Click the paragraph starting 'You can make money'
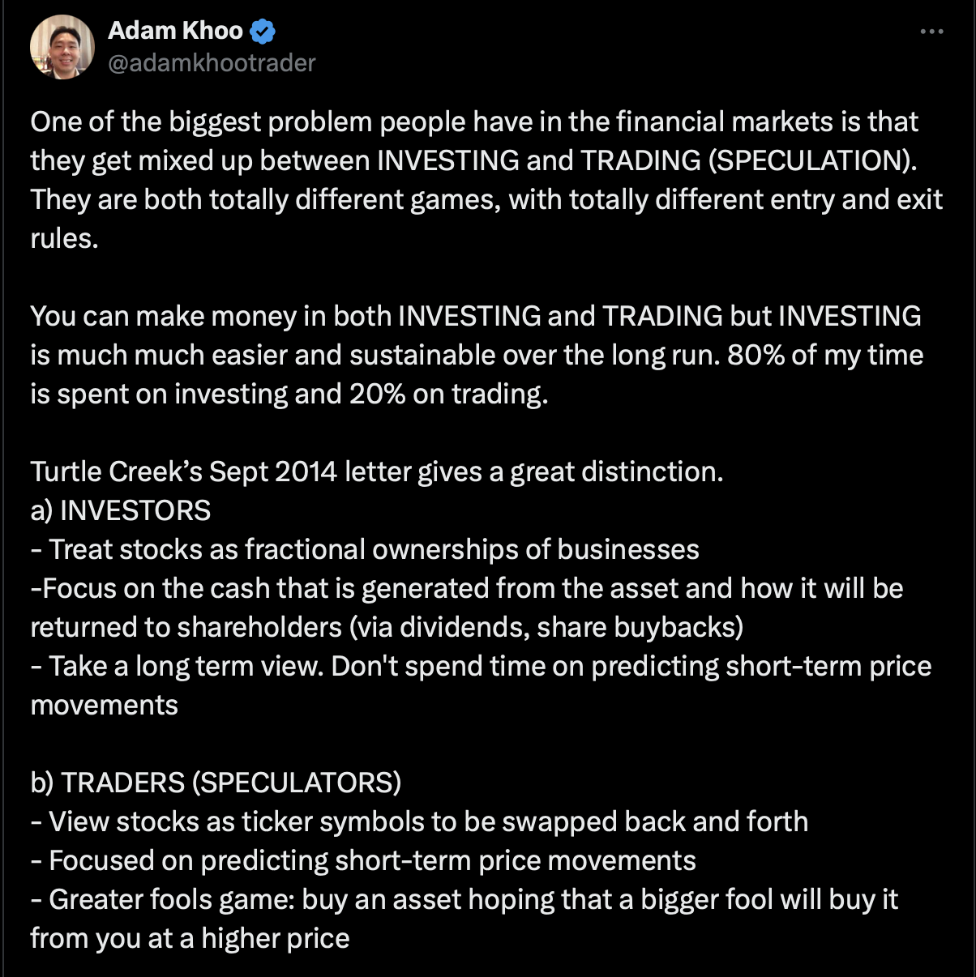 (x=477, y=355)
